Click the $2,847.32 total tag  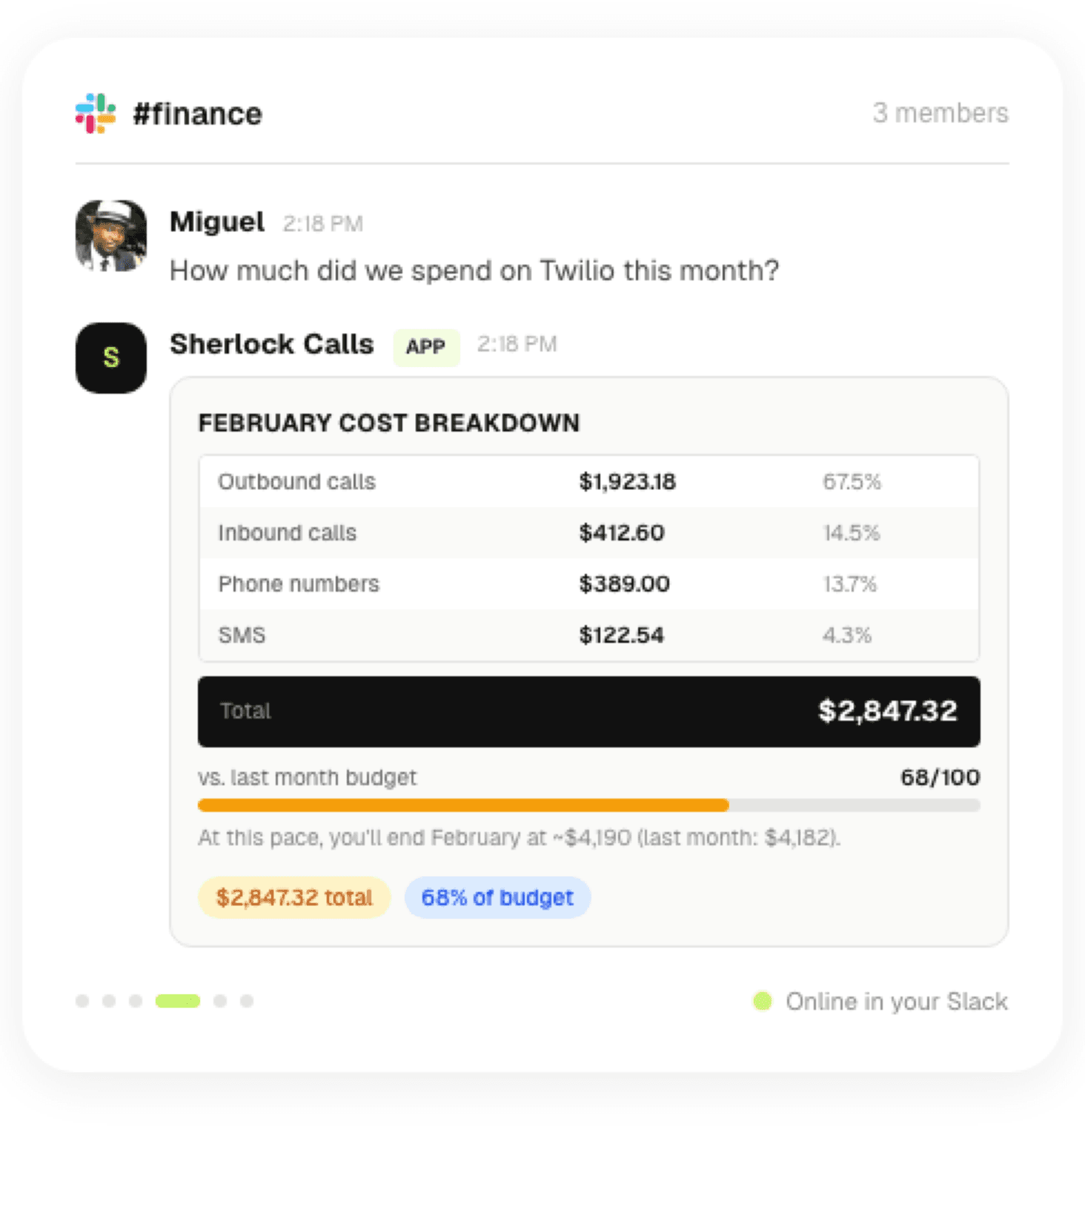tap(294, 898)
